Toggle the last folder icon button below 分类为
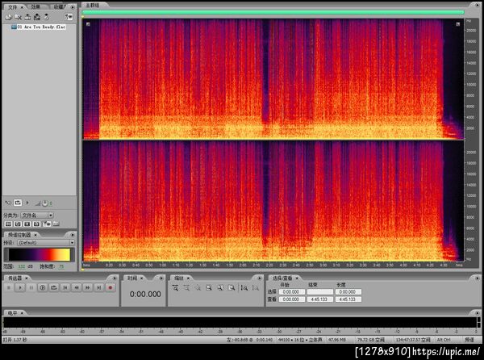This screenshot has width=484, height=360. (56, 224)
